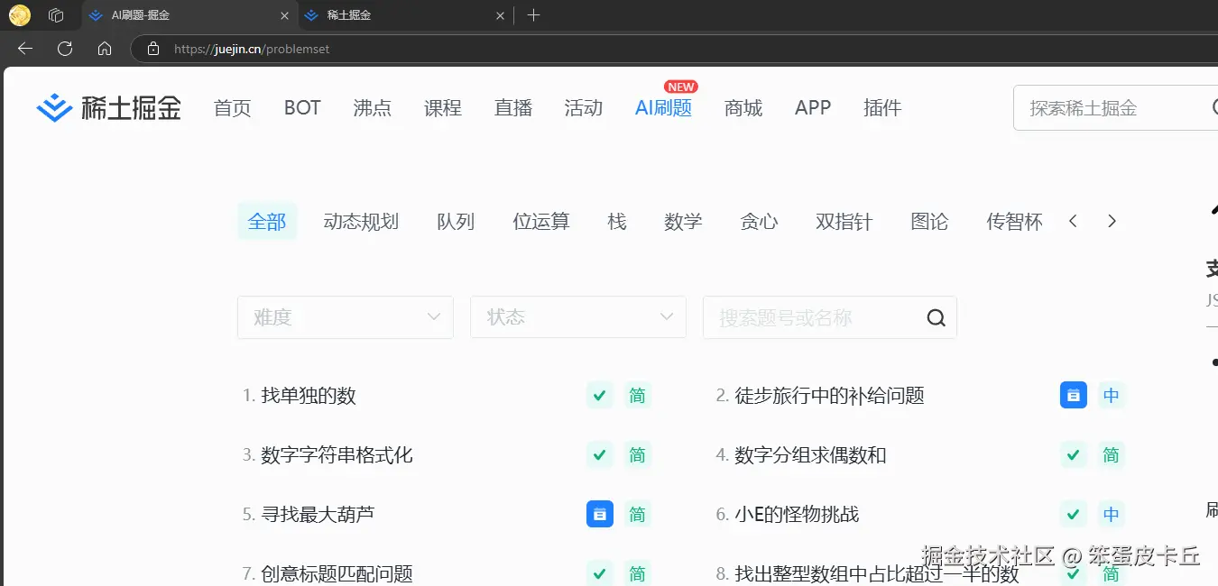Click the 稀土掘金 diamond logo icon

click(x=54, y=107)
